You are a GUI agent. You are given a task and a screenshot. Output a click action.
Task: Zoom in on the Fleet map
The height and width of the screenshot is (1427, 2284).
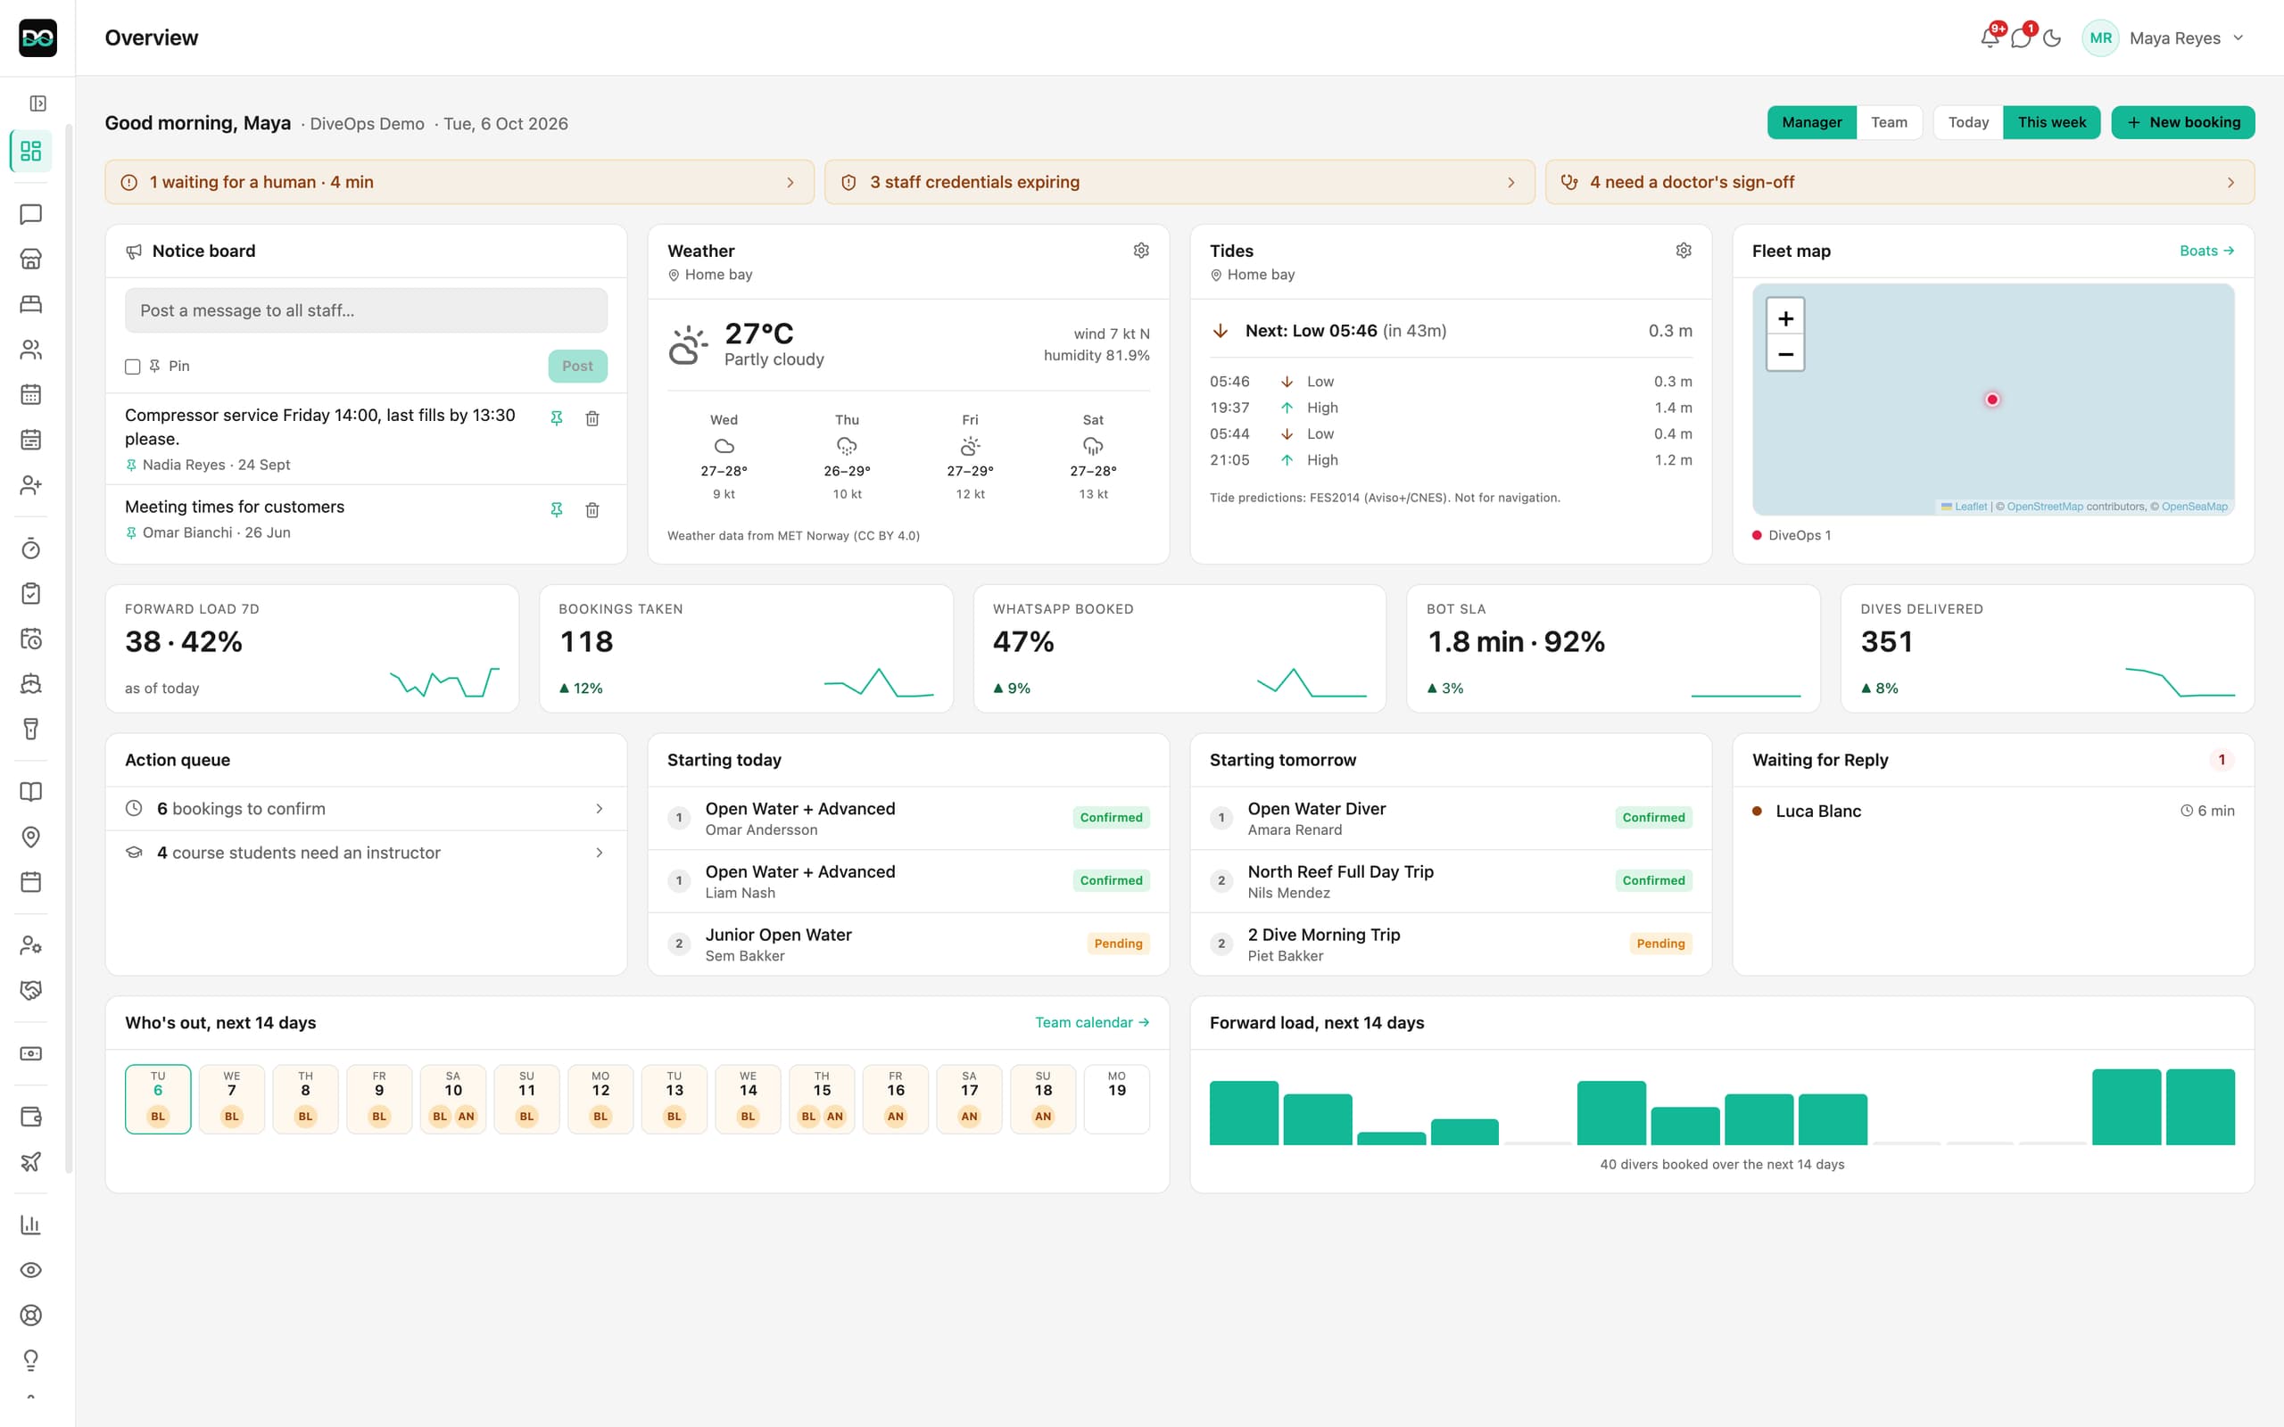click(1784, 318)
